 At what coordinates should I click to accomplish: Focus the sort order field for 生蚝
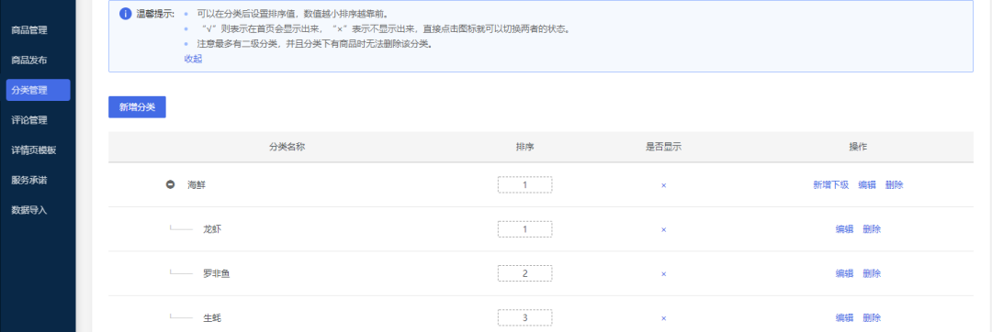coord(524,317)
